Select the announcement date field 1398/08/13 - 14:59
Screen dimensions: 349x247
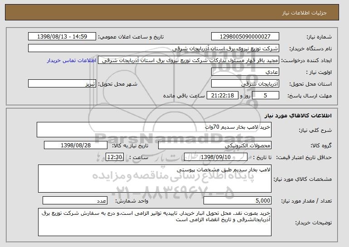point(62,37)
